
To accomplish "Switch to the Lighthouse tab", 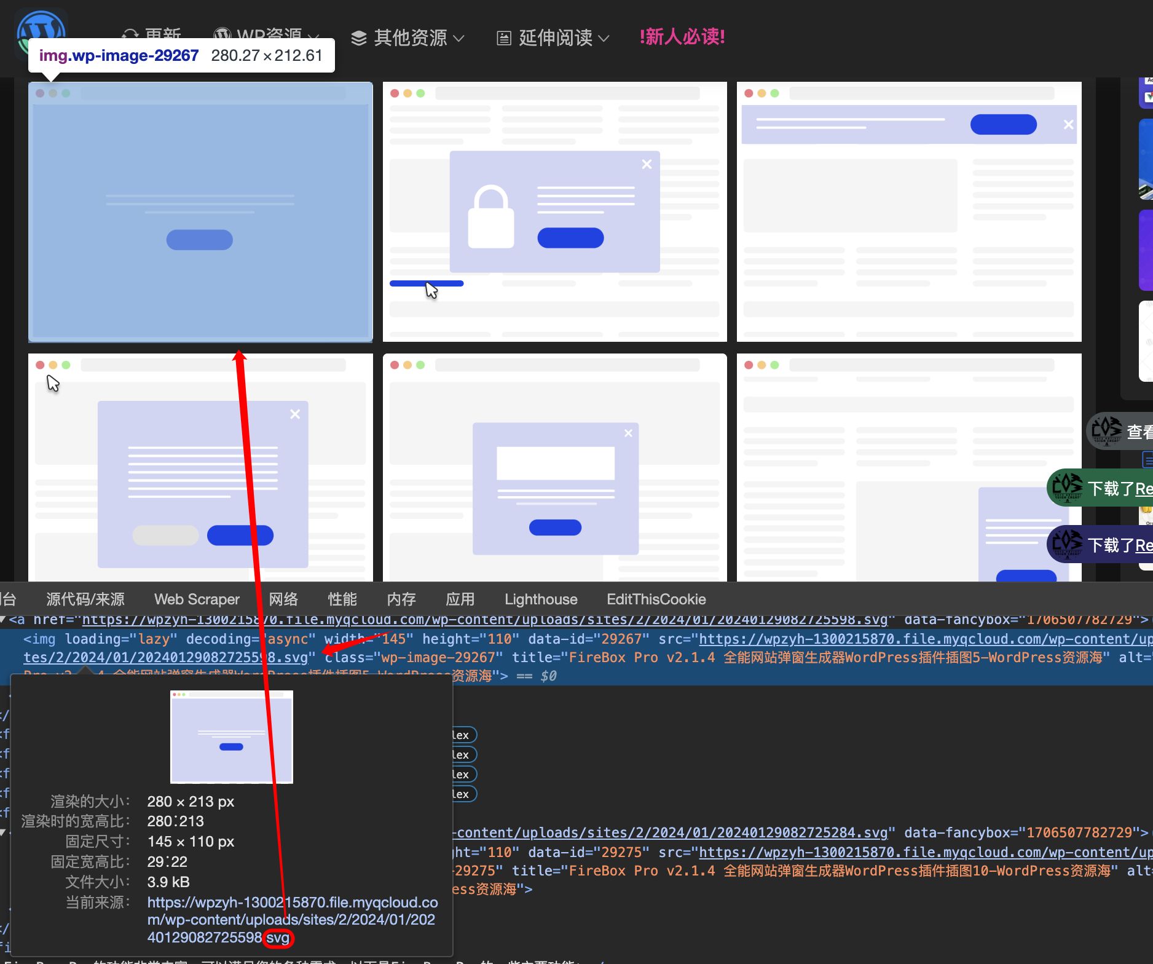I will [x=541, y=599].
